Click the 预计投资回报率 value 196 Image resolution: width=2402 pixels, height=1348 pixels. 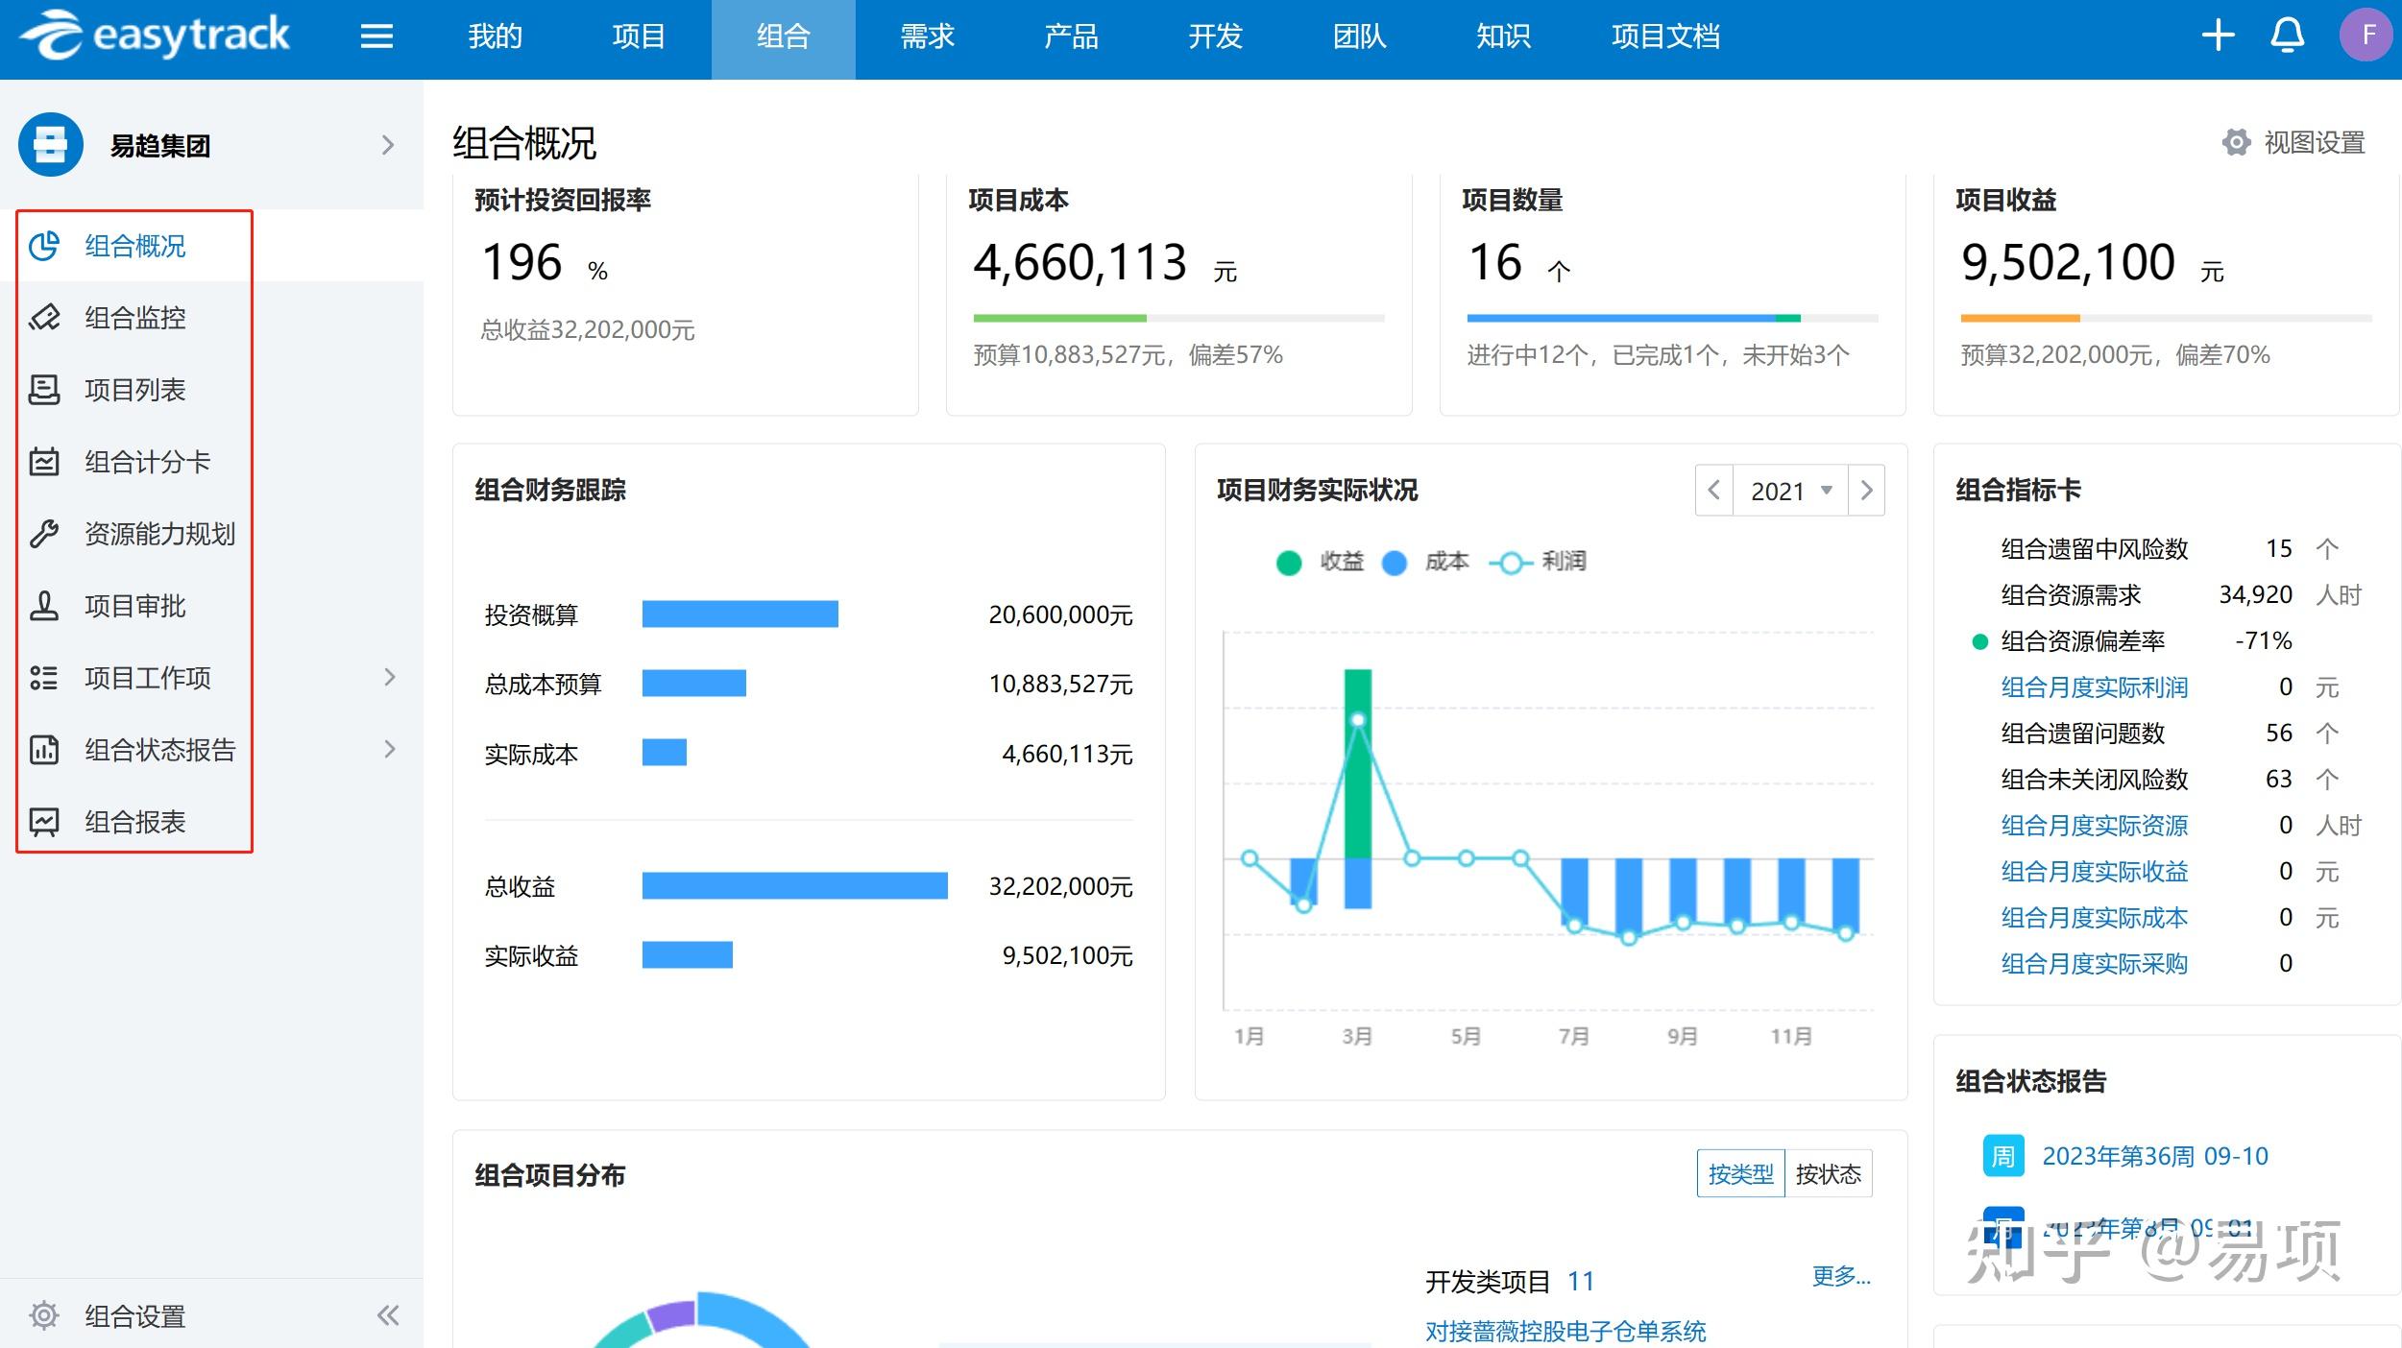(522, 262)
